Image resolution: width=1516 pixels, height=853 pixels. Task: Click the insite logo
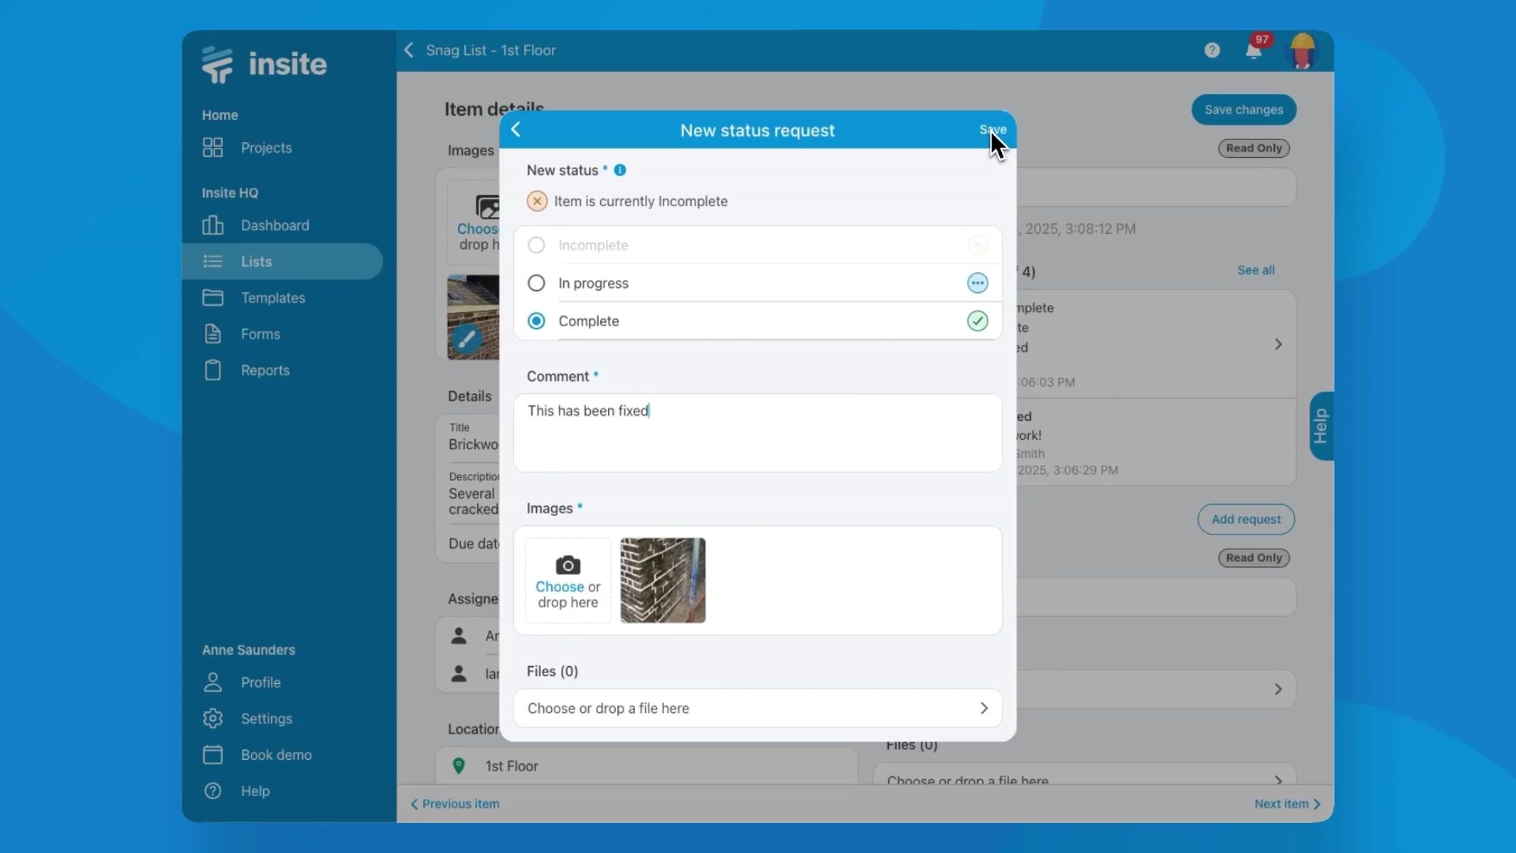coord(264,64)
